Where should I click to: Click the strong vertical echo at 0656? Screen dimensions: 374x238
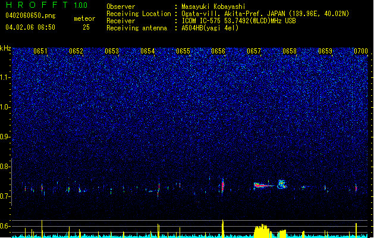(223, 187)
